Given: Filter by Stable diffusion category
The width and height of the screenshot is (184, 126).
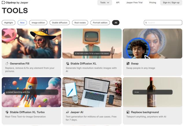Looking at the screenshot, I should coord(59,22).
